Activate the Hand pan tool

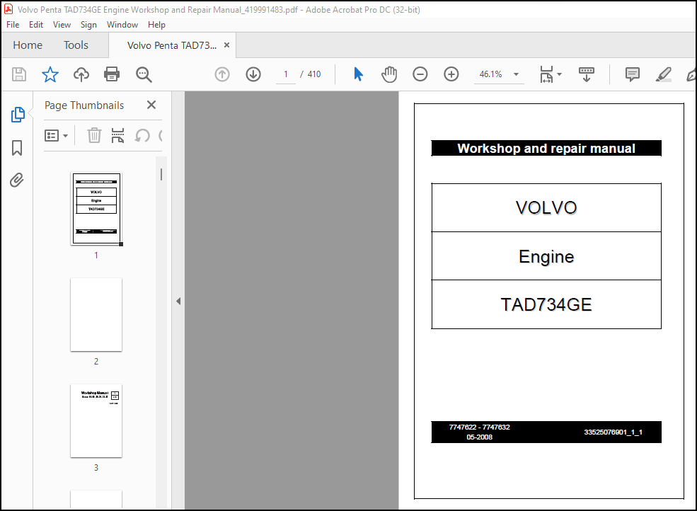(389, 74)
